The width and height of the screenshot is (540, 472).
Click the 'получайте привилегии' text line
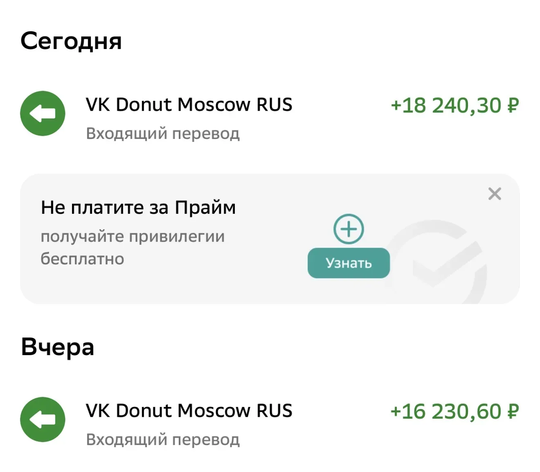[x=133, y=237]
